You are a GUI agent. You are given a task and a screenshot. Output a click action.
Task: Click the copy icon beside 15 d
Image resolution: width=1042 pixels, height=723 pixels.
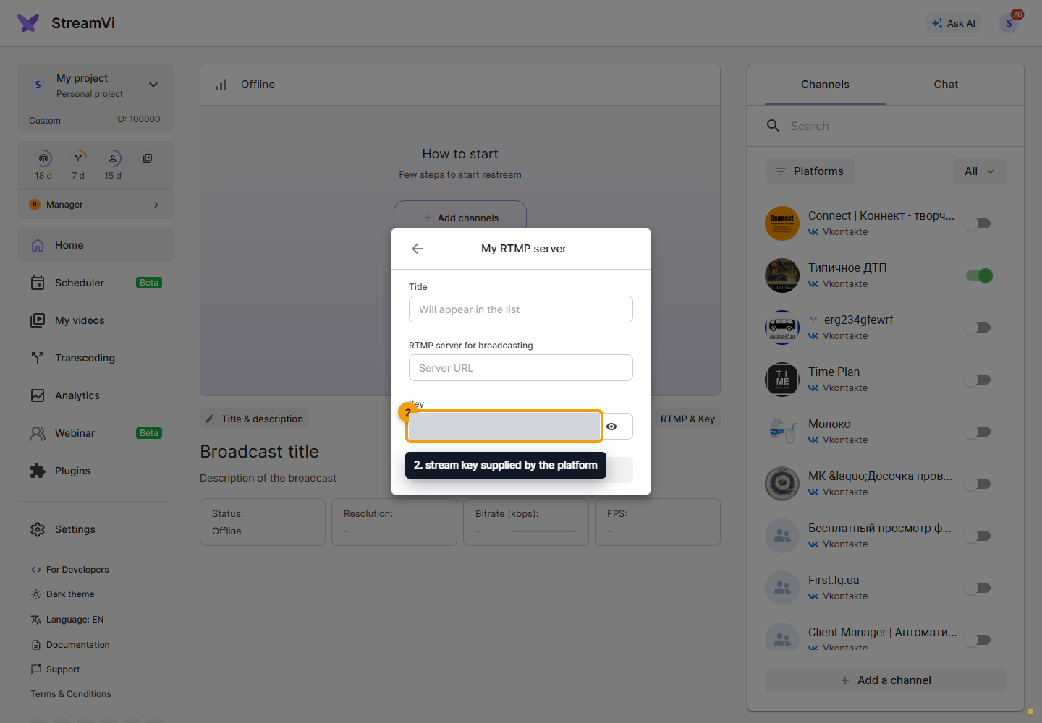coord(148,158)
